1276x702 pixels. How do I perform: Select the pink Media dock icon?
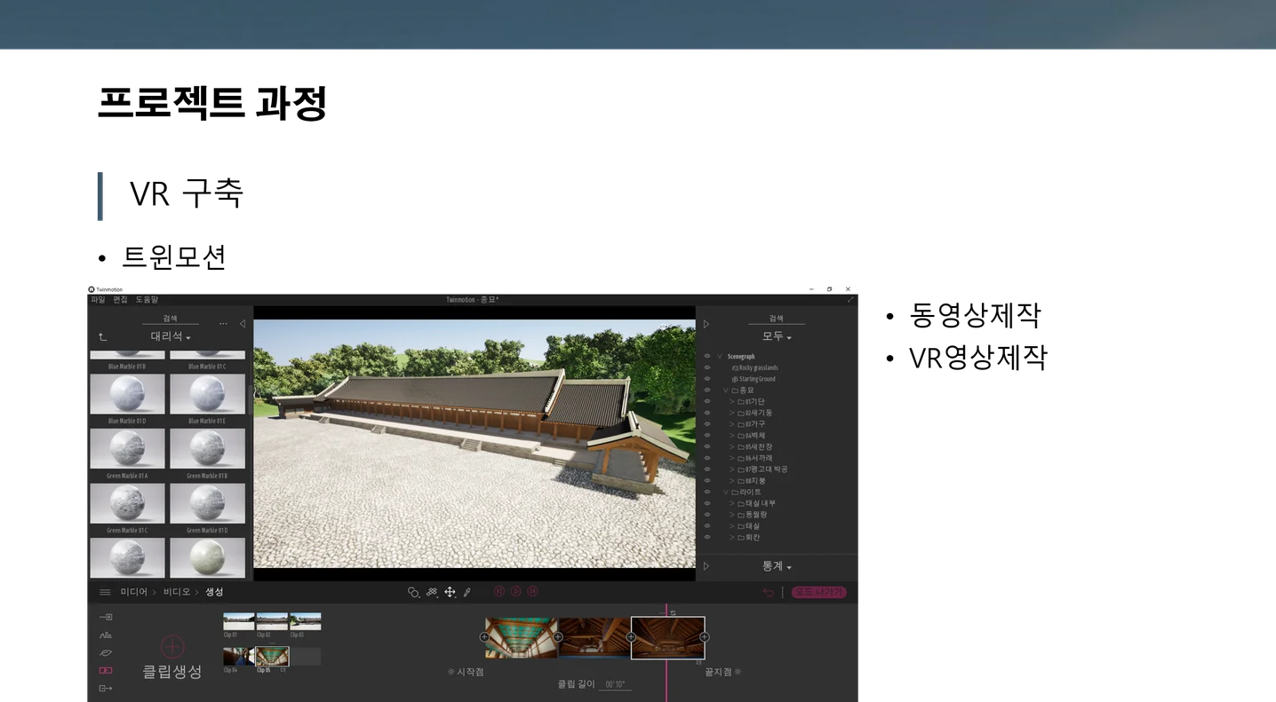(106, 671)
